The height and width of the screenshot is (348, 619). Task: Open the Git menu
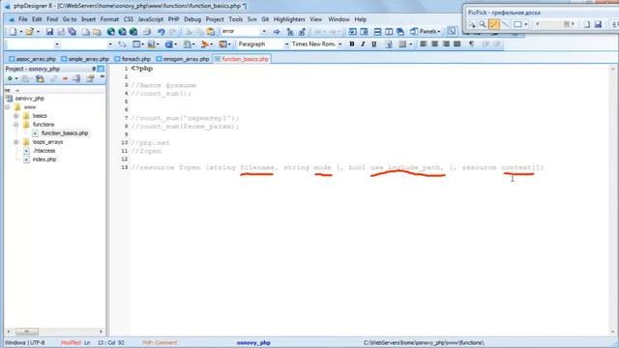coord(265,19)
